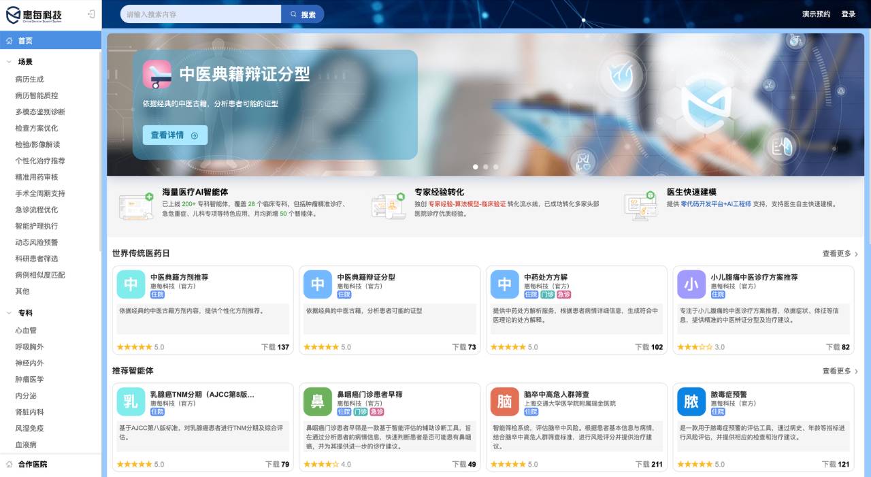Screen dimensions: 871x477
Task: Click the 中 icon on 中药处方方解 card
Action: 504,284
